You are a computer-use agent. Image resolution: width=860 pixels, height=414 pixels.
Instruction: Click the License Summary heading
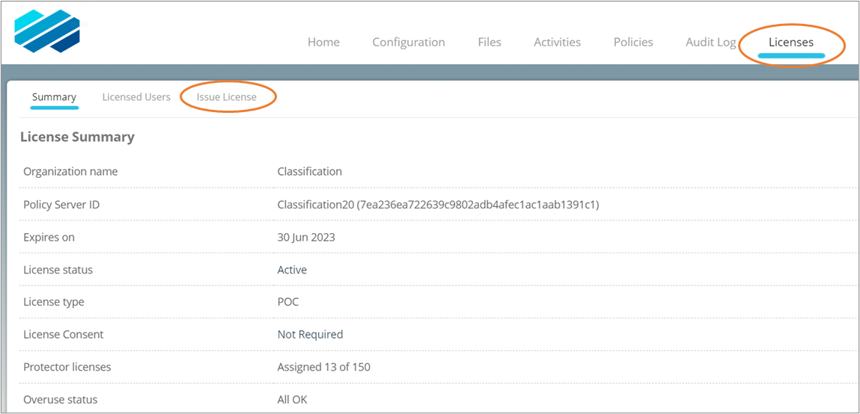(77, 137)
